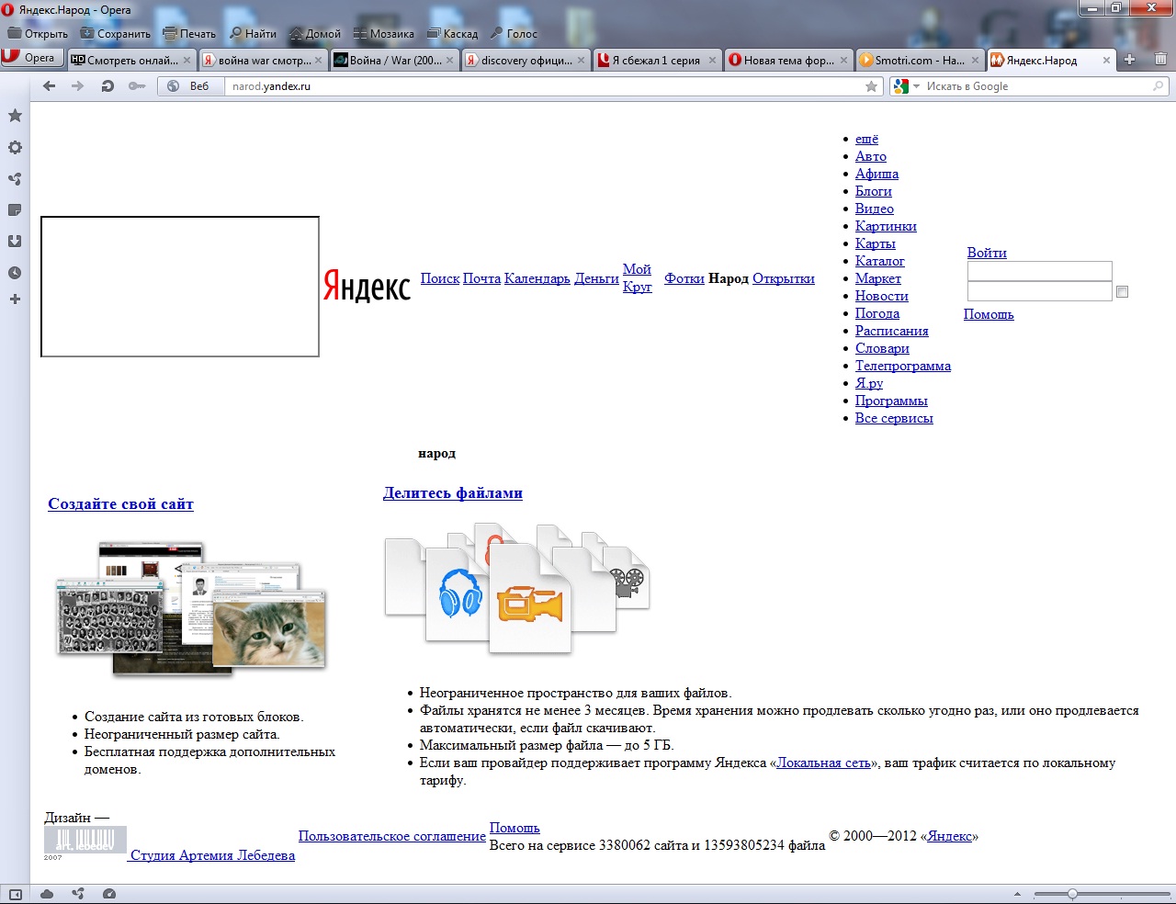
Task: Cascade windows with the Каскад button
Action: [x=453, y=34]
